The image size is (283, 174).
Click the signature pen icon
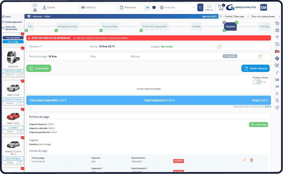[x=277, y=65]
